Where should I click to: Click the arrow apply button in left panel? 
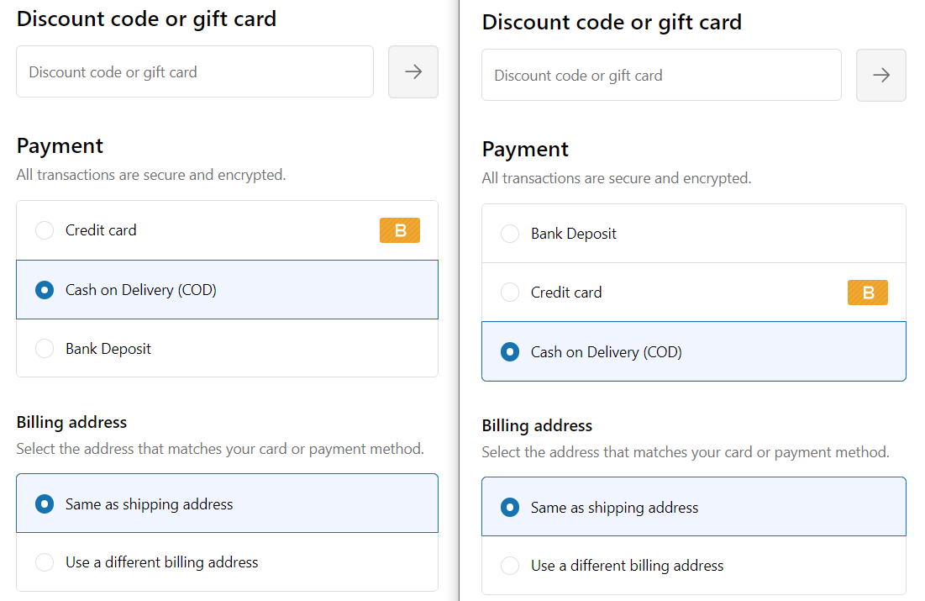413,71
